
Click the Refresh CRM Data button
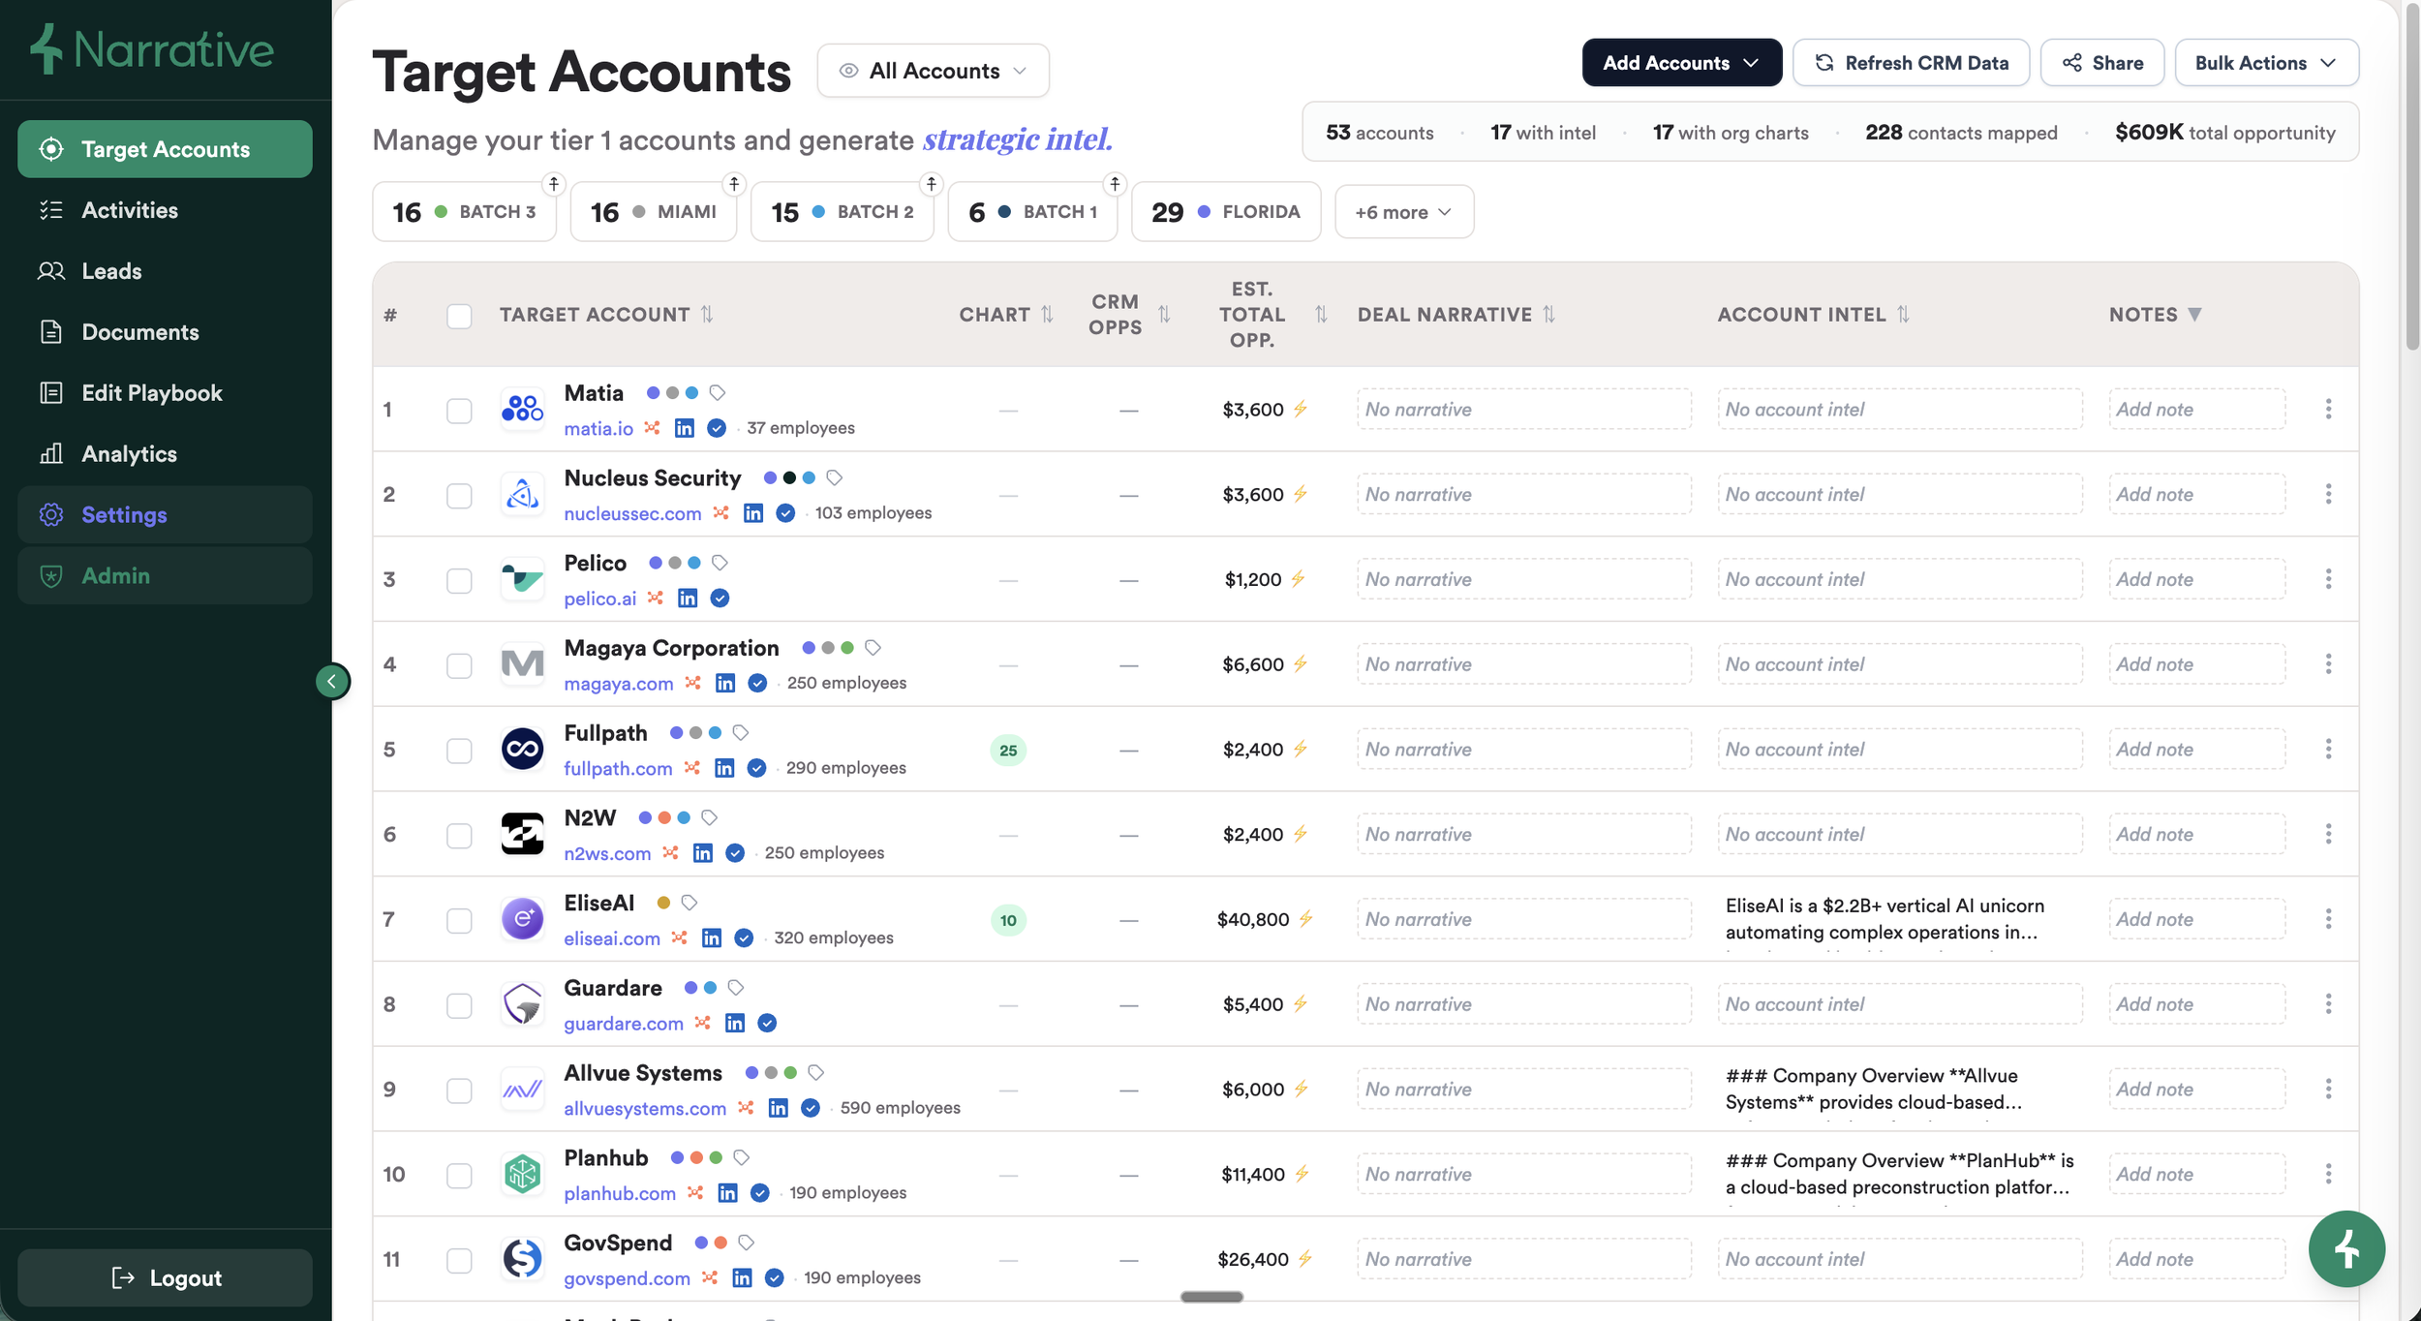coord(1911,63)
